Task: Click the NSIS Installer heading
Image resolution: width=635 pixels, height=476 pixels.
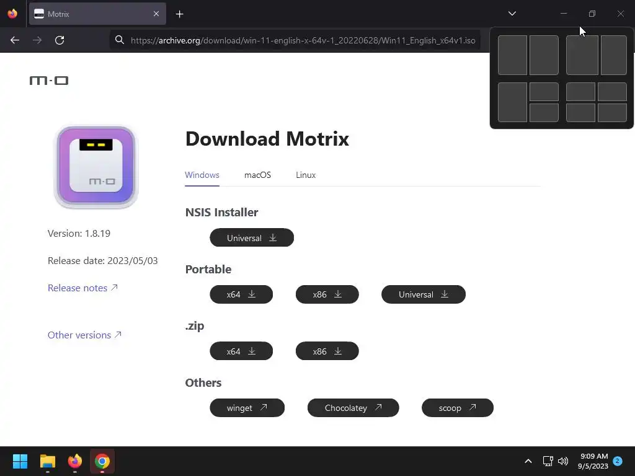Action: [x=221, y=212]
